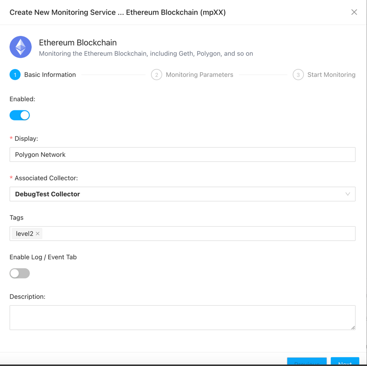Click the step 2 number circle

[x=157, y=74]
